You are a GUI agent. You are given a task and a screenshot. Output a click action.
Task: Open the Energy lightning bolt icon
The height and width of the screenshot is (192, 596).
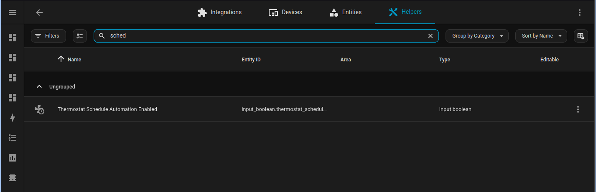pos(13,118)
